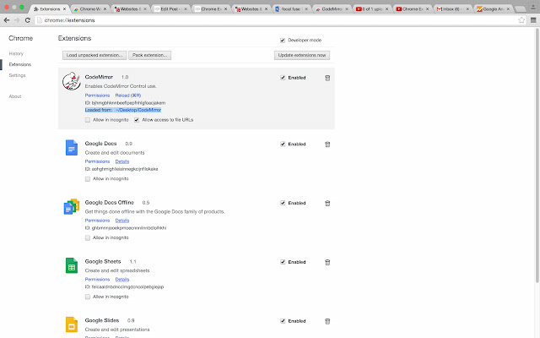Image resolution: width=540 pixels, height=338 pixels.
Task: Disable CodeMirror via its Enabled checkbox
Action: [283, 78]
